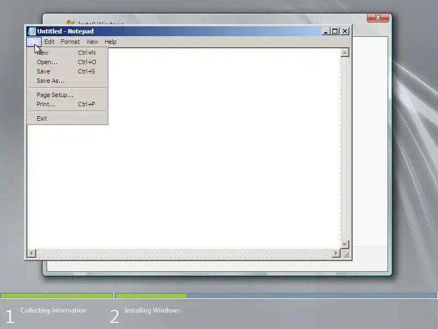This screenshot has height=329, width=438.
Task: Select Print... in the File menu
Action: point(67,104)
